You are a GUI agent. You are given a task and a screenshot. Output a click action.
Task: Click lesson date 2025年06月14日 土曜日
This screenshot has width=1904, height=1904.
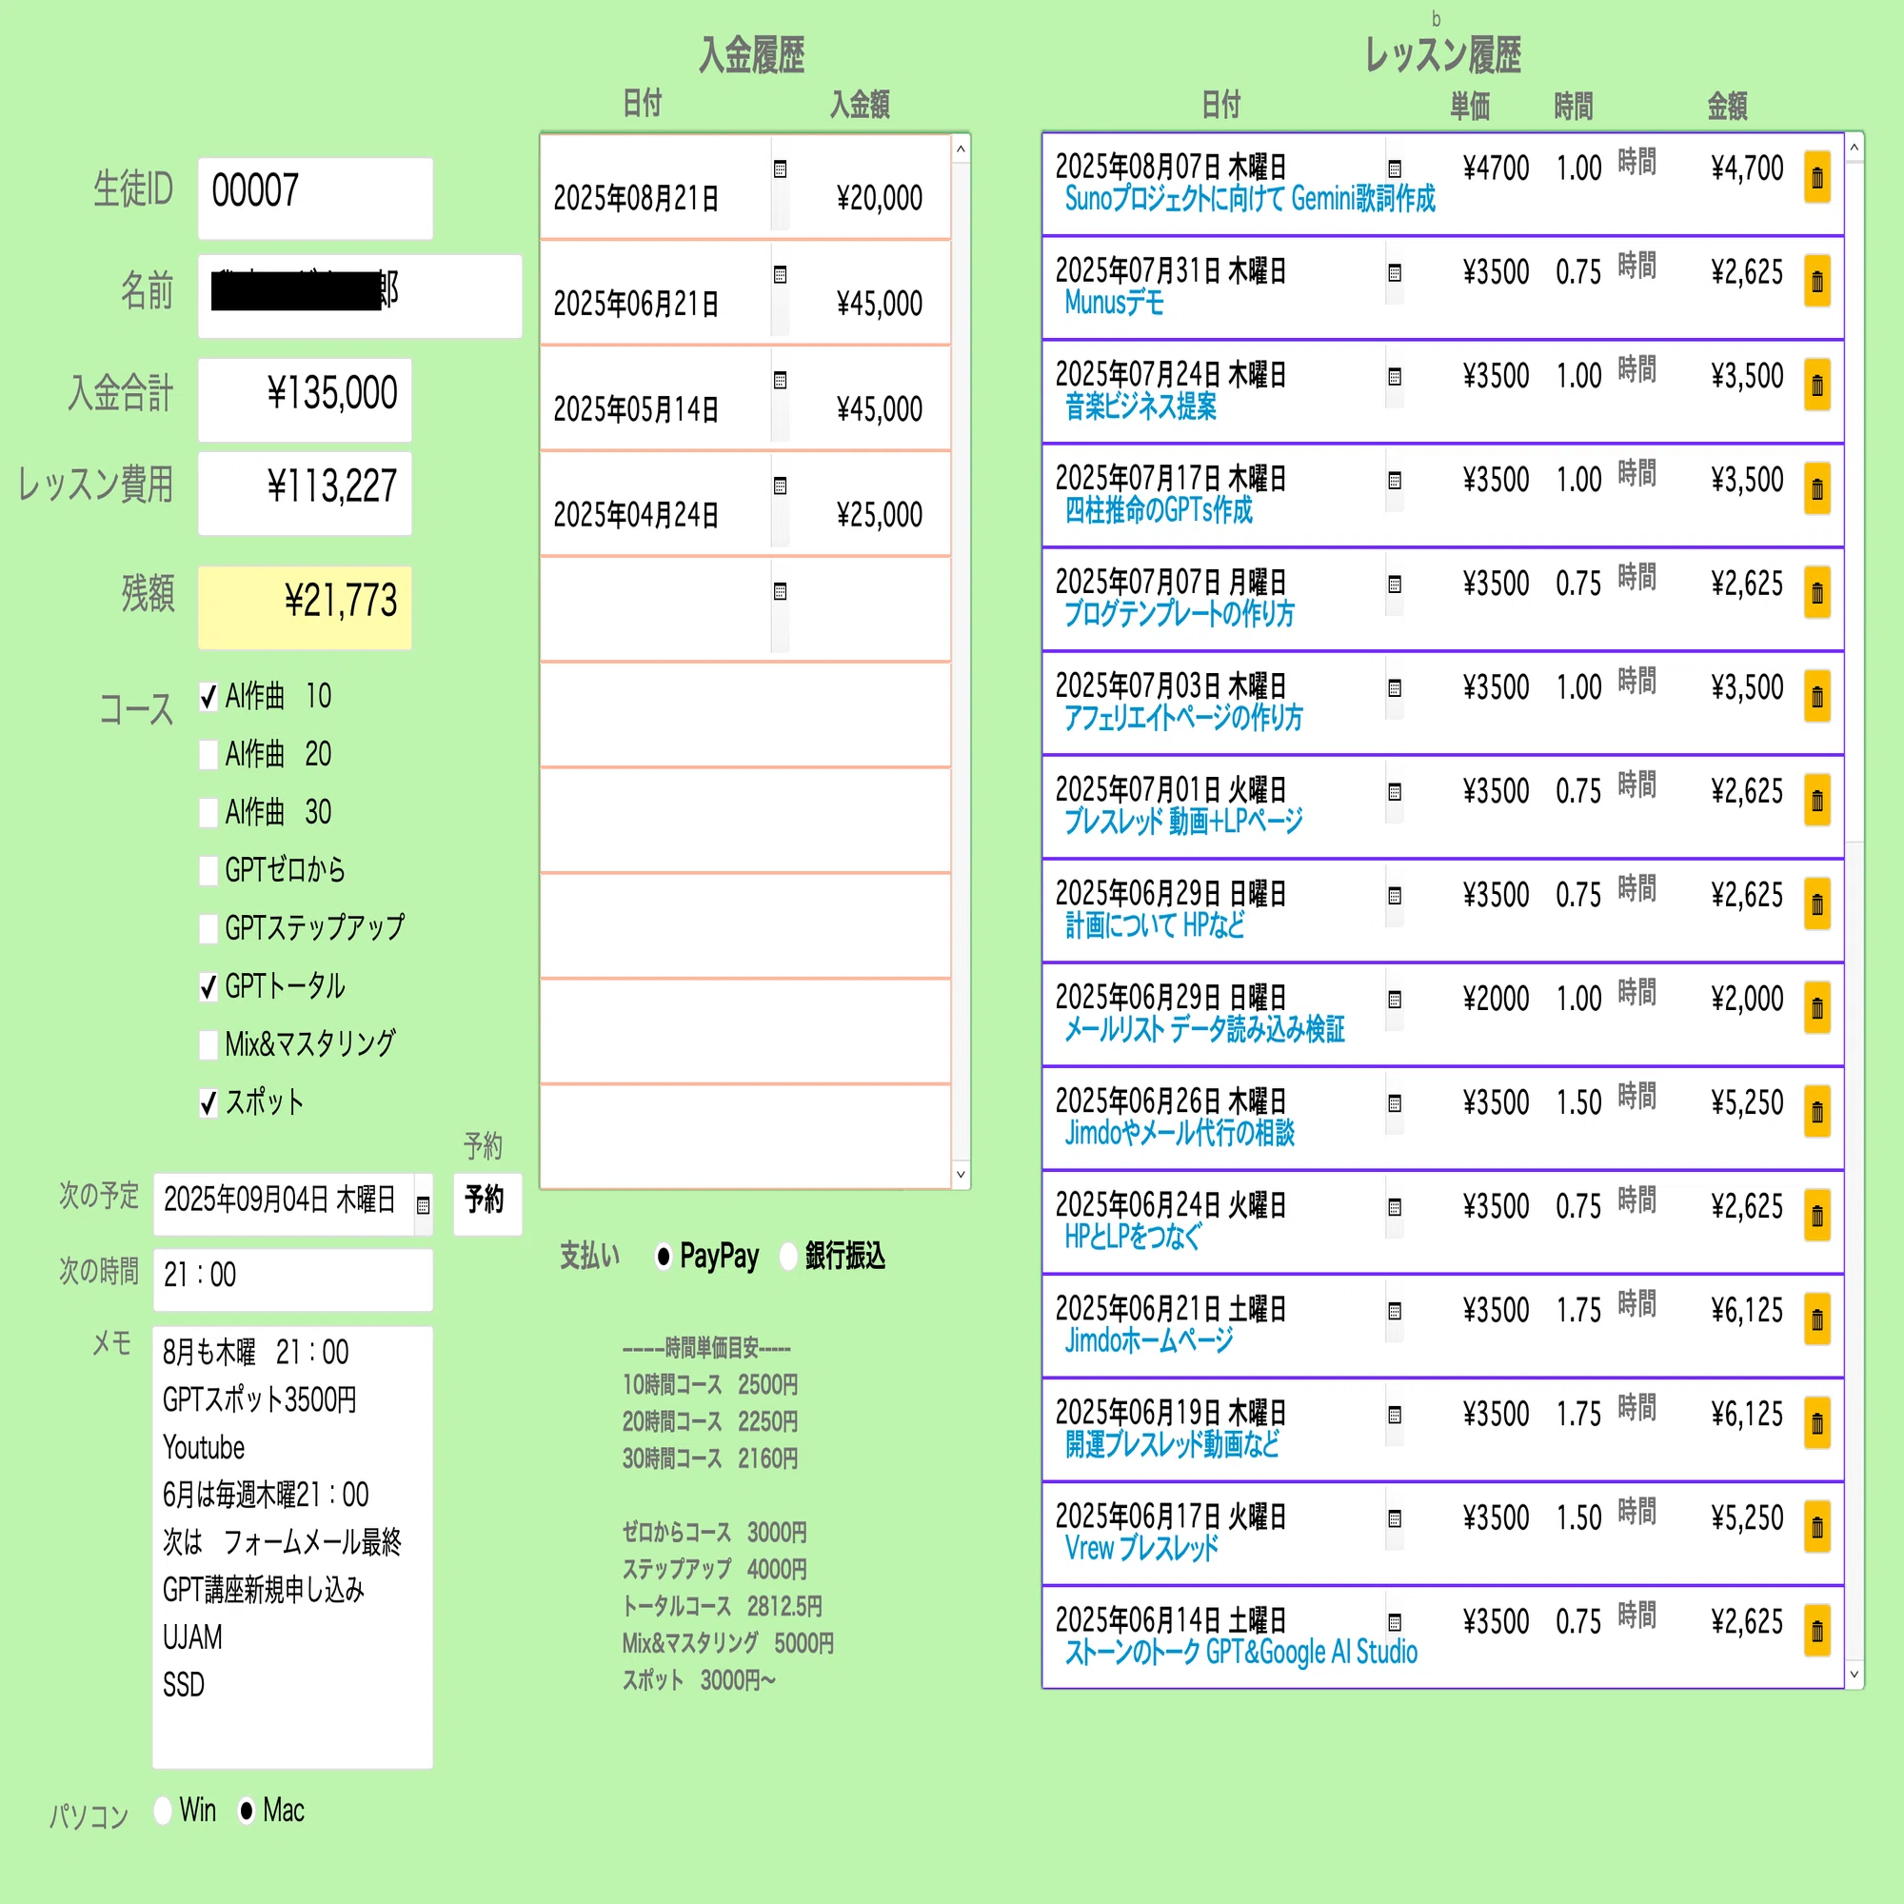click(1171, 1620)
